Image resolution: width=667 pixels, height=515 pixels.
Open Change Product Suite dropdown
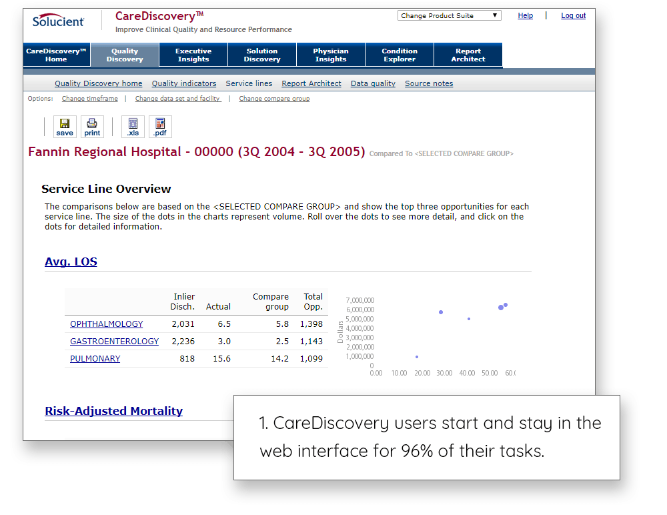(449, 16)
